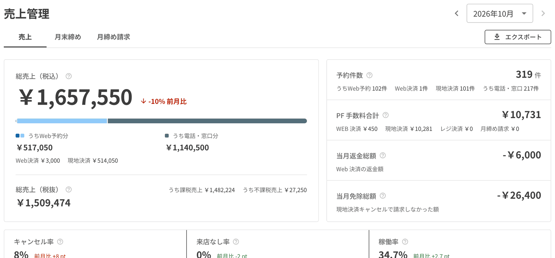Click the -￥6,000 refund amount
The width and height of the screenshot is (555, 258).
522,155
